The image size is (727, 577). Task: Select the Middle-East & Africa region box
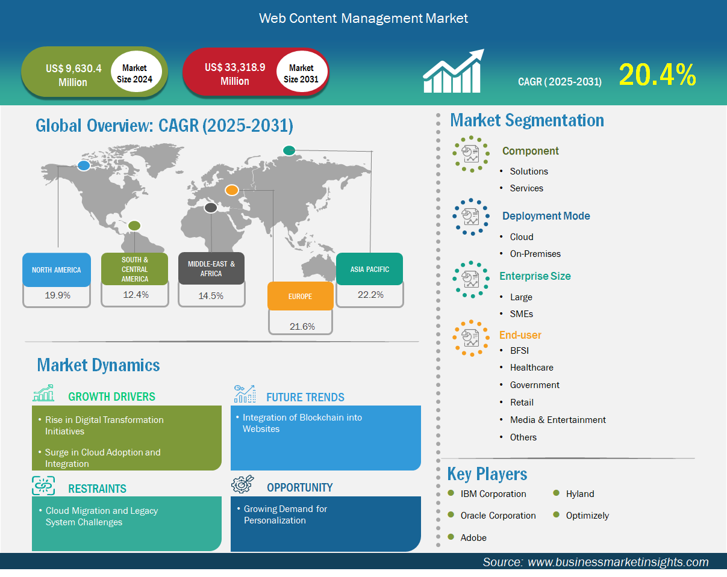click(x=211, y=269)
